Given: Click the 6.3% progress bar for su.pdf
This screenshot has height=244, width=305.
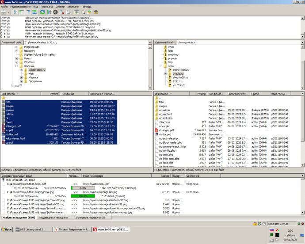Looking at the screenshot, I should coord(83,188).
